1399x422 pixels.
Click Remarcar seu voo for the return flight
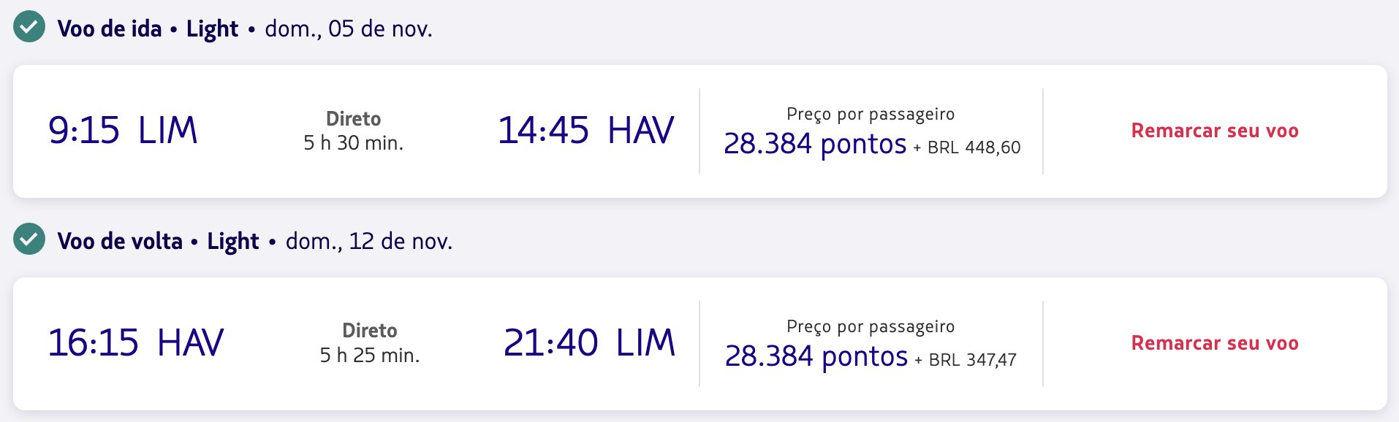[1215, 343]
